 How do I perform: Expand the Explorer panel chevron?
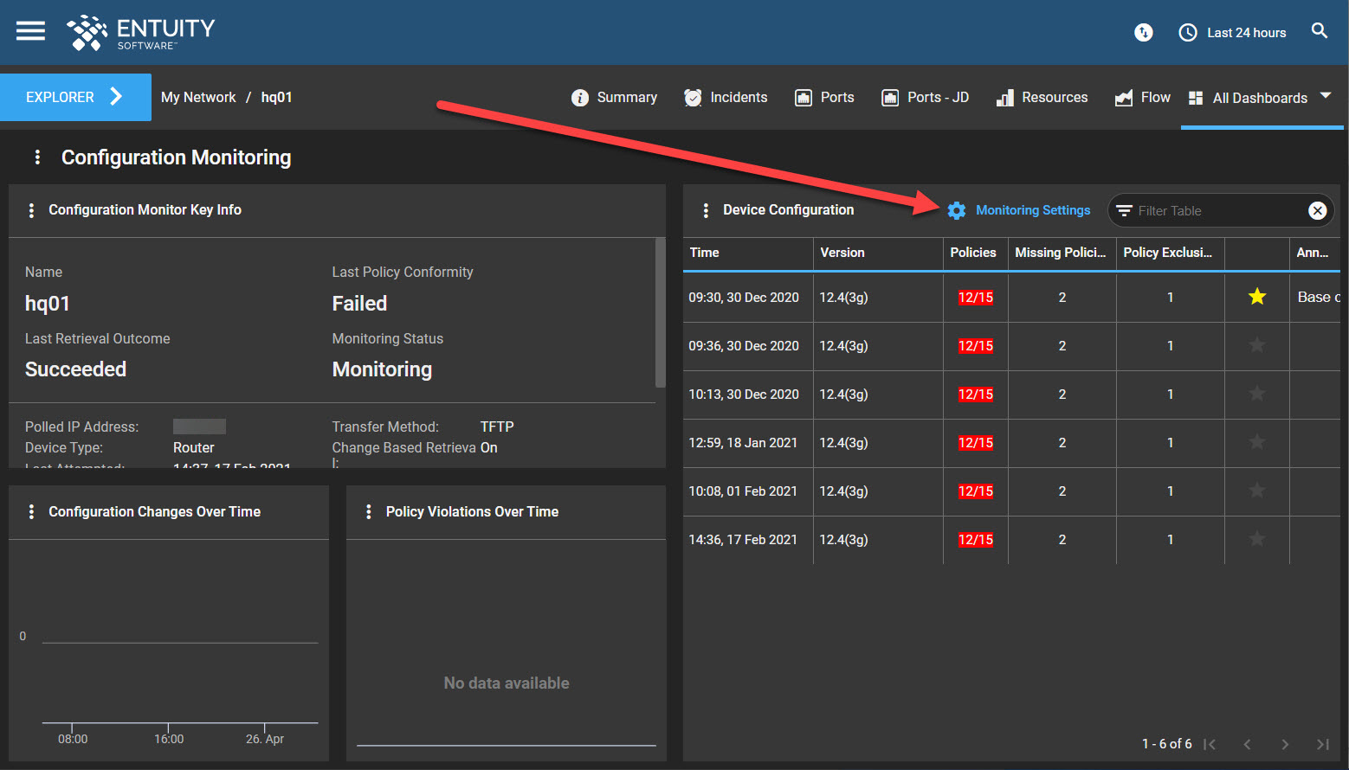(x=116, y=97)
